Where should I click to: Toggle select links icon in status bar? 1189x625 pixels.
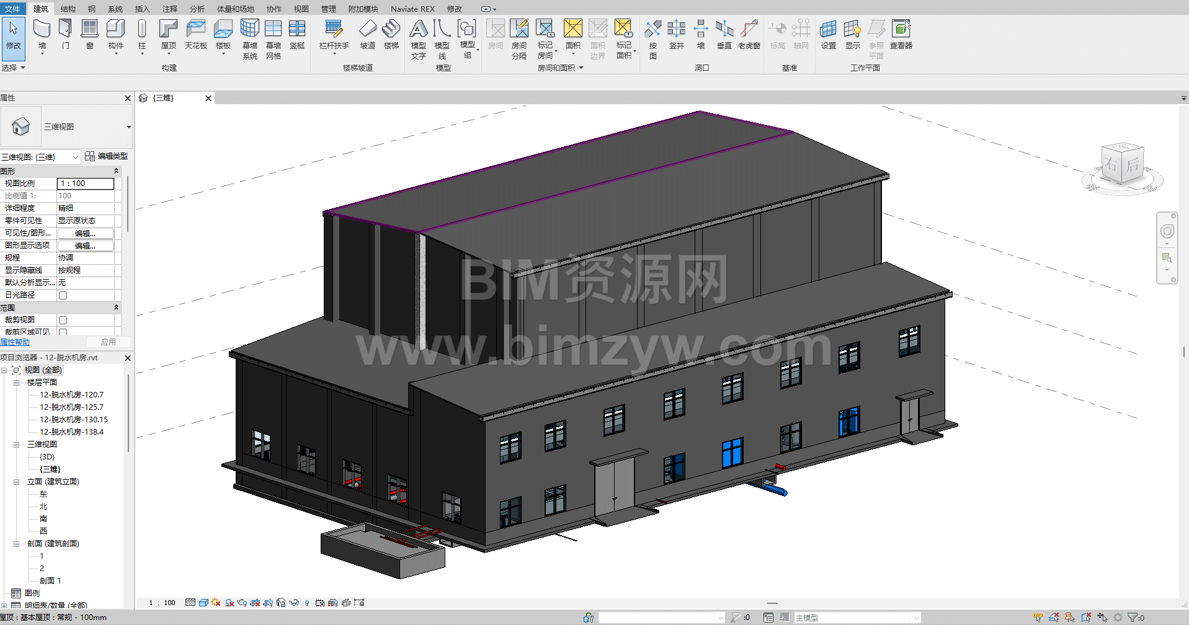click(1038, 618)
